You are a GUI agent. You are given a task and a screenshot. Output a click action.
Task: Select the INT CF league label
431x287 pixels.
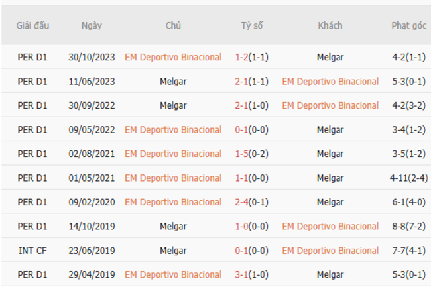click(x=32, y=251)
